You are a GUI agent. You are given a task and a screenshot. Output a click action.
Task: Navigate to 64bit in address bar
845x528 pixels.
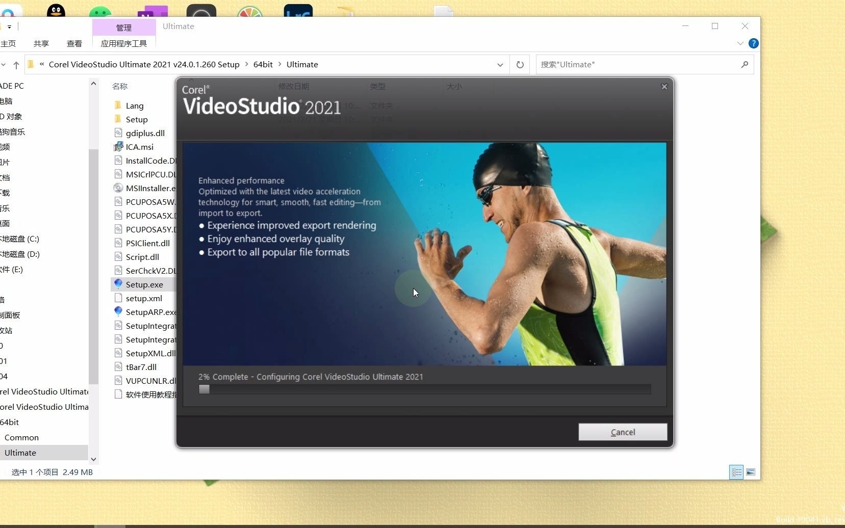(x=263, y=64)
